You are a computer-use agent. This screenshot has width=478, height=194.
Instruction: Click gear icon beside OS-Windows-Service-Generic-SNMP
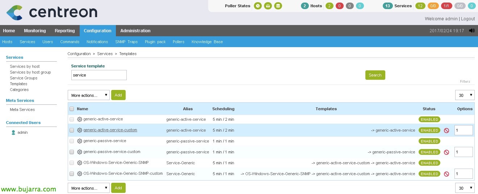click(x=80, y=163)
